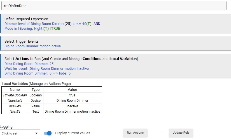Viewport: 231px width, 139px height.
Task: Click the dimmer level <= 40 condition
Action: click(x=52, y=24)
